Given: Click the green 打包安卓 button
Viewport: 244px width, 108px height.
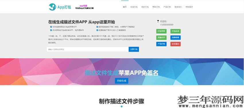Looking at the screenshot, I should point(175,31).
